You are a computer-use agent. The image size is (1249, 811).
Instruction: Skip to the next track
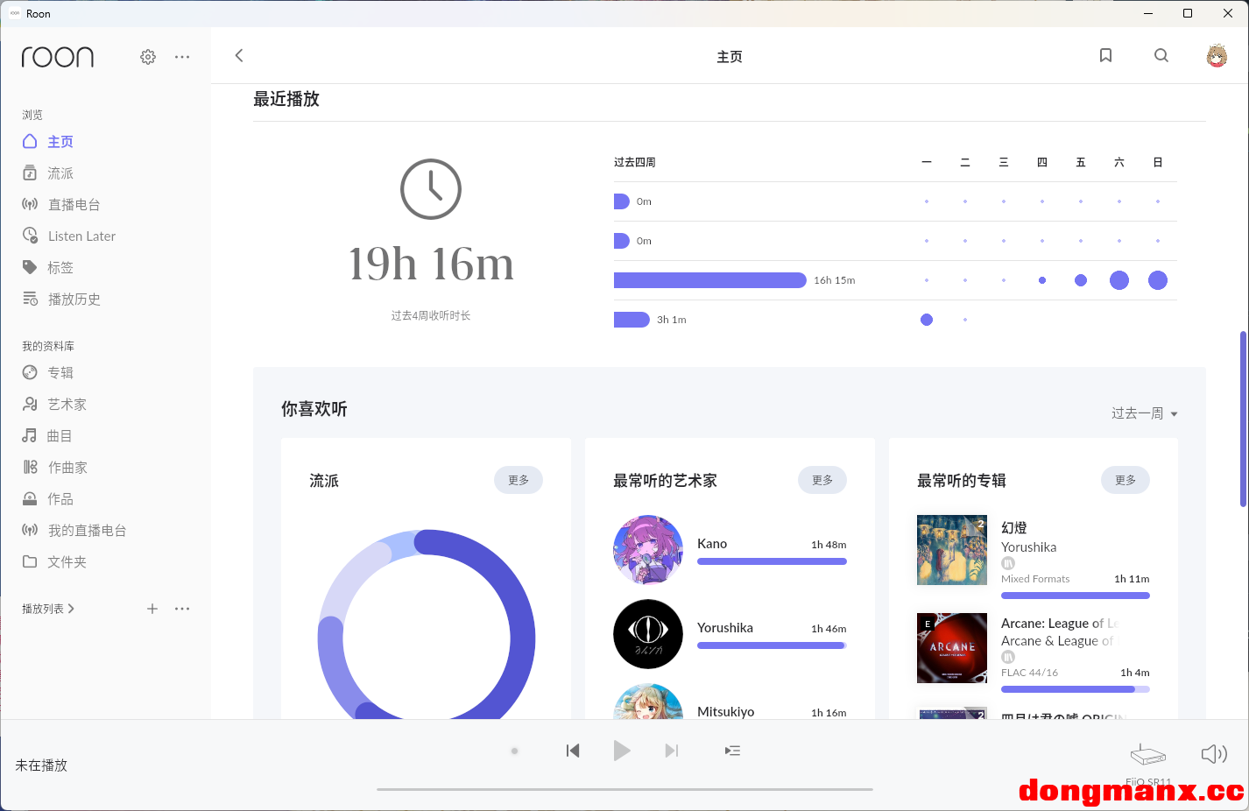click(x=672, y=751)
